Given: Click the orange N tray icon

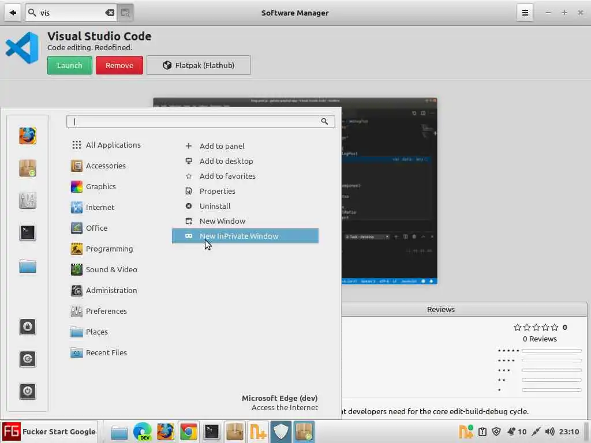Looking at the screenshot, I should pyautogui.click(x=466, y=431).
